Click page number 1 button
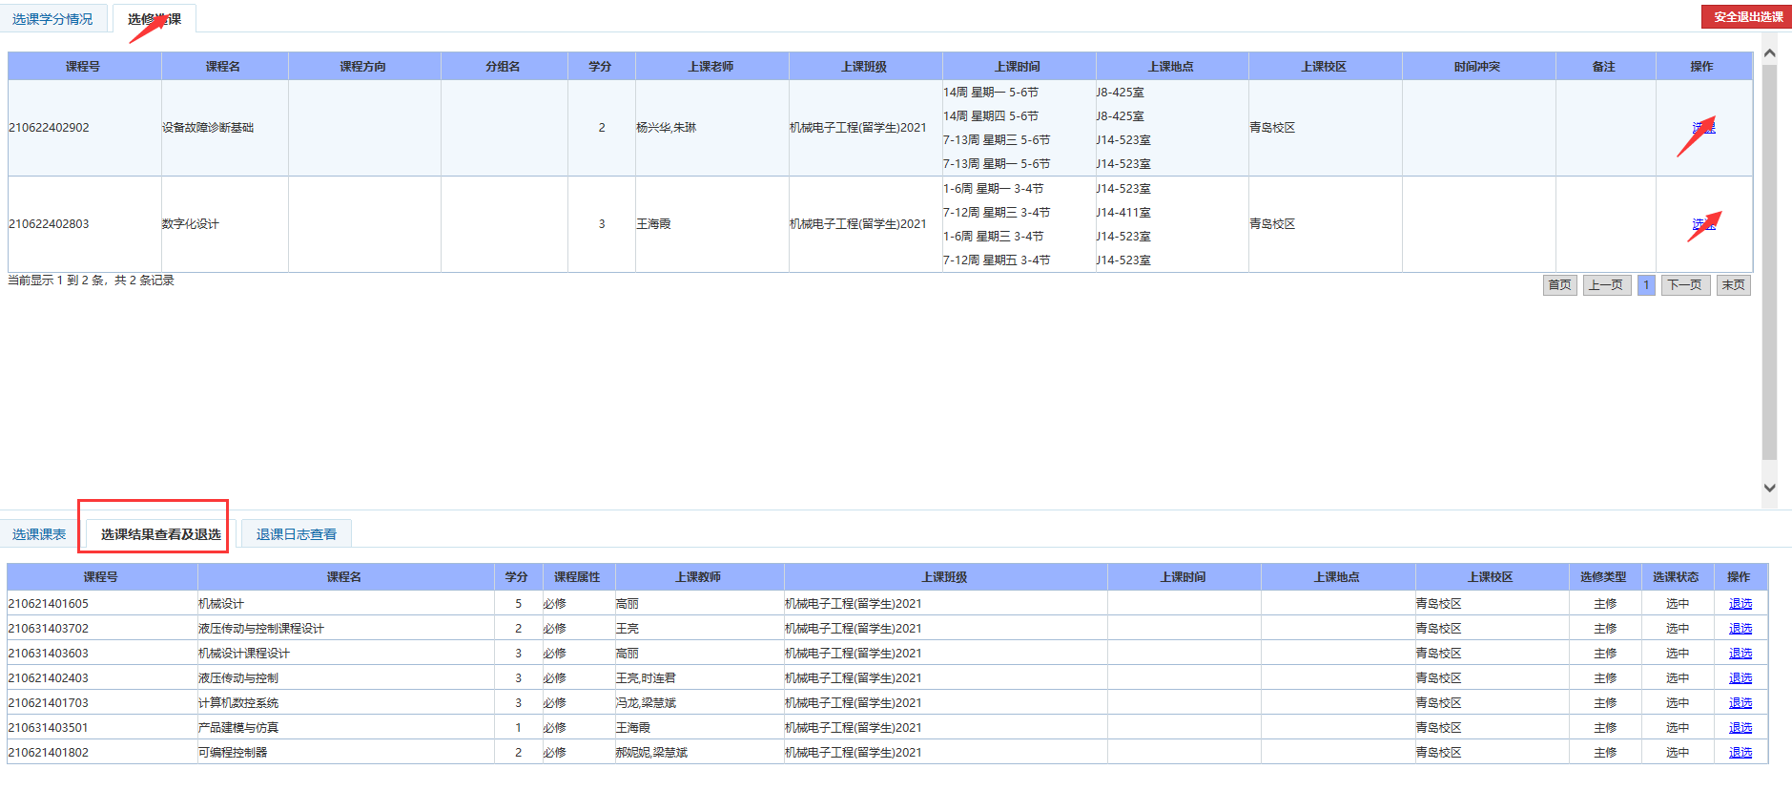Screen dimensions: 1792x811 pyautogui.click(x=1646, y=285)
